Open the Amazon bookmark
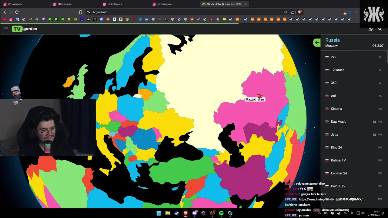Screen dimensions: 388x218 [x=121, y=19]
